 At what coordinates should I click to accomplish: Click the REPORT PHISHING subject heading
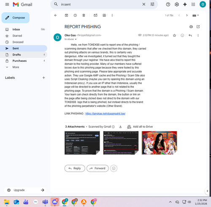pyautogui.click(x=83, y=27)
